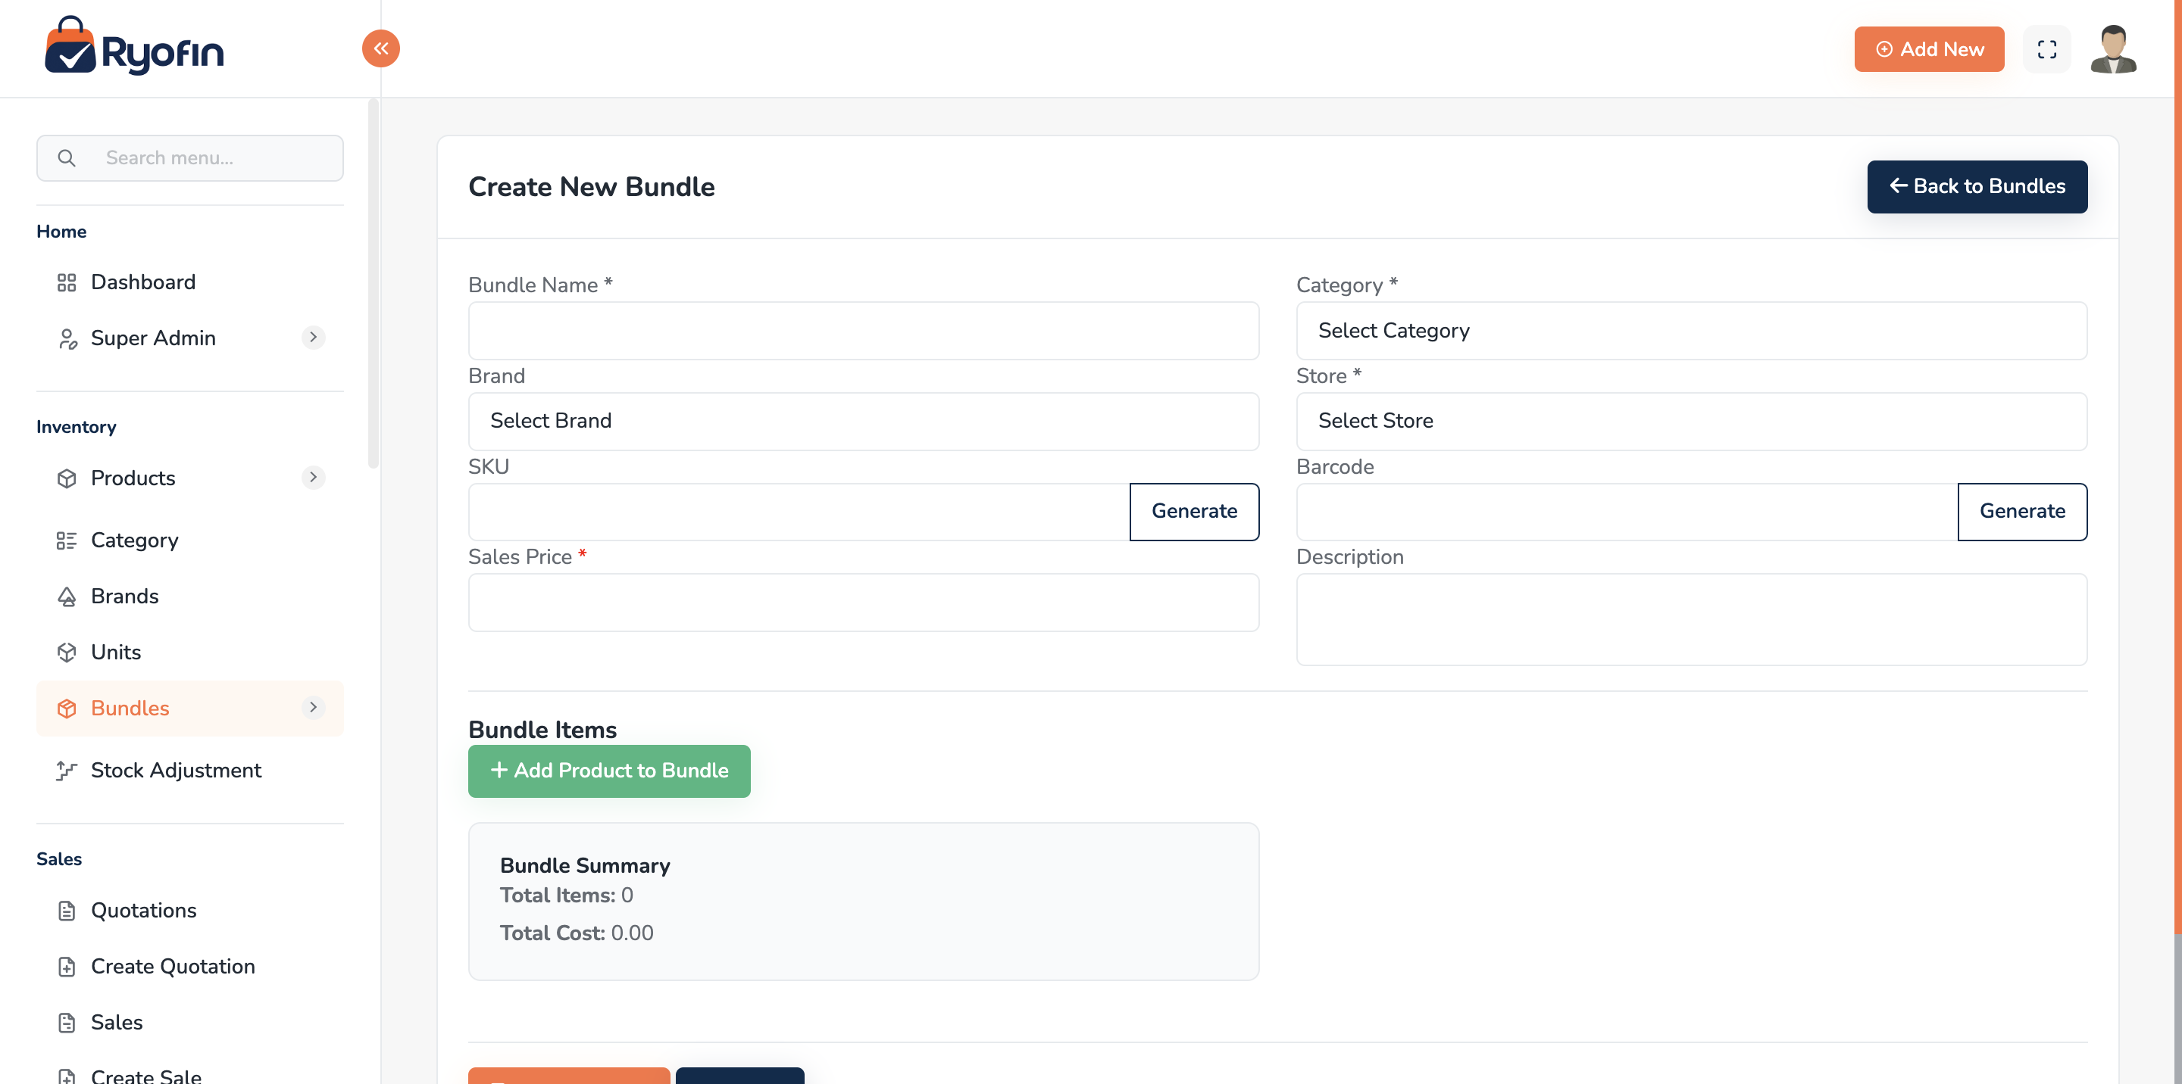Click the Total Cost: 0.00 text
2182x1084 pixels.
576,933
